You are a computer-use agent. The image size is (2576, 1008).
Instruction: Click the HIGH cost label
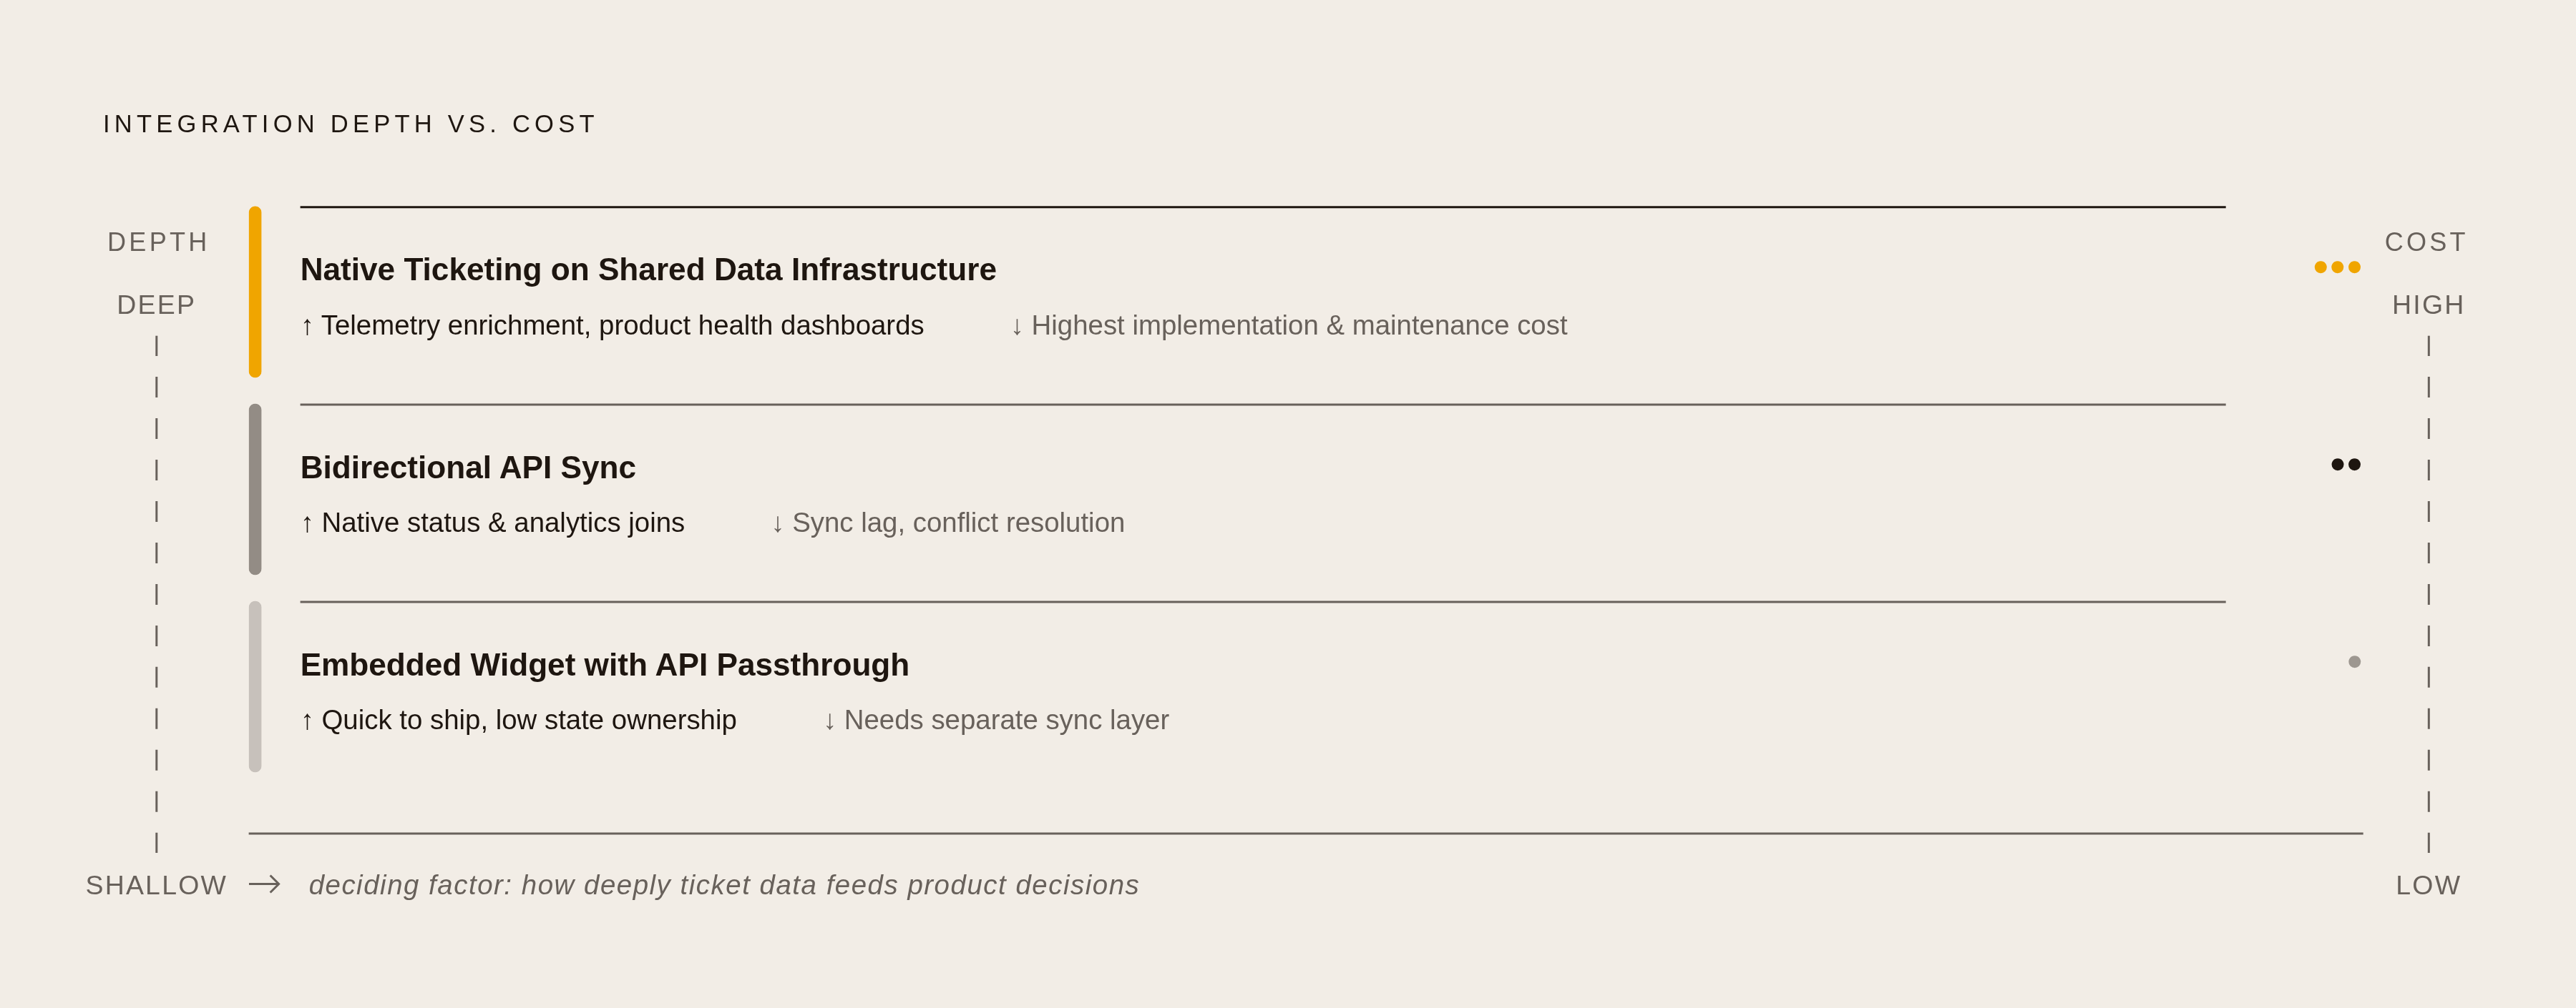(x=2428, y=305)
